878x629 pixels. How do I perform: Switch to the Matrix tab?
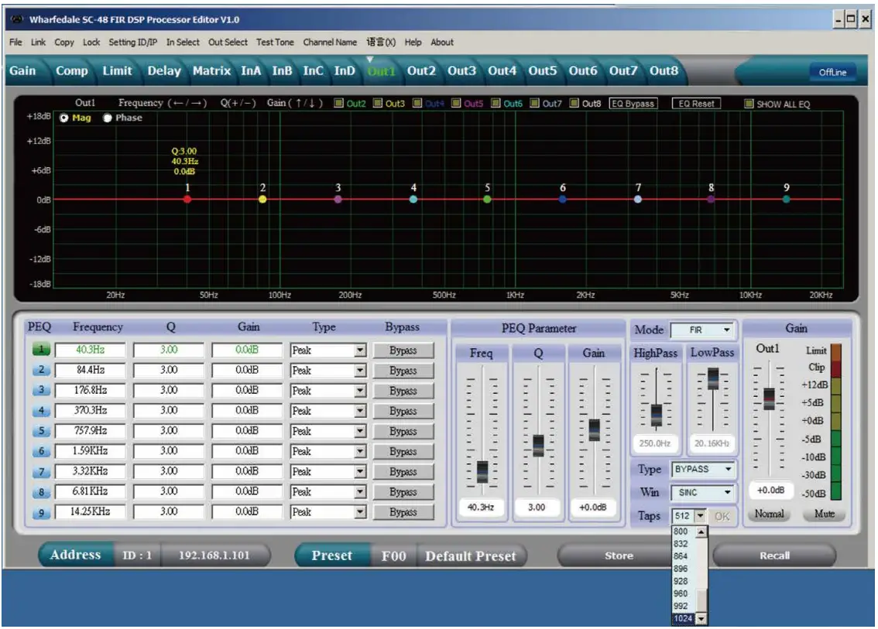[x=211, y=70]
